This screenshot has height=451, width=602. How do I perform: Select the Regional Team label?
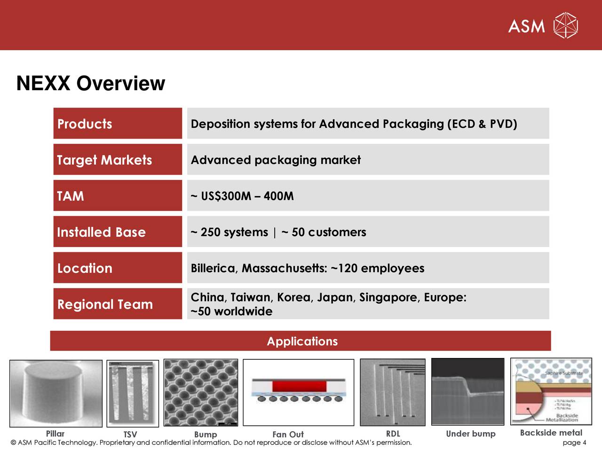coord(117,304)
